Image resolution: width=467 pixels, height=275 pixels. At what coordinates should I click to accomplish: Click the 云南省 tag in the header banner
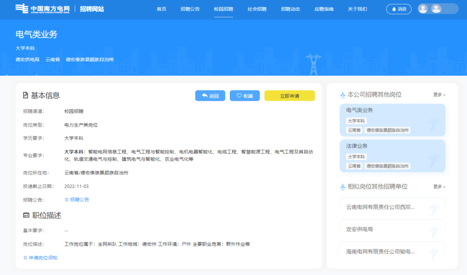coord(53,60)
